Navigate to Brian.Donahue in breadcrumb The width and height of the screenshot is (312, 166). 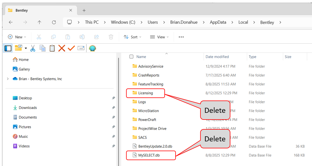point(184,22)
